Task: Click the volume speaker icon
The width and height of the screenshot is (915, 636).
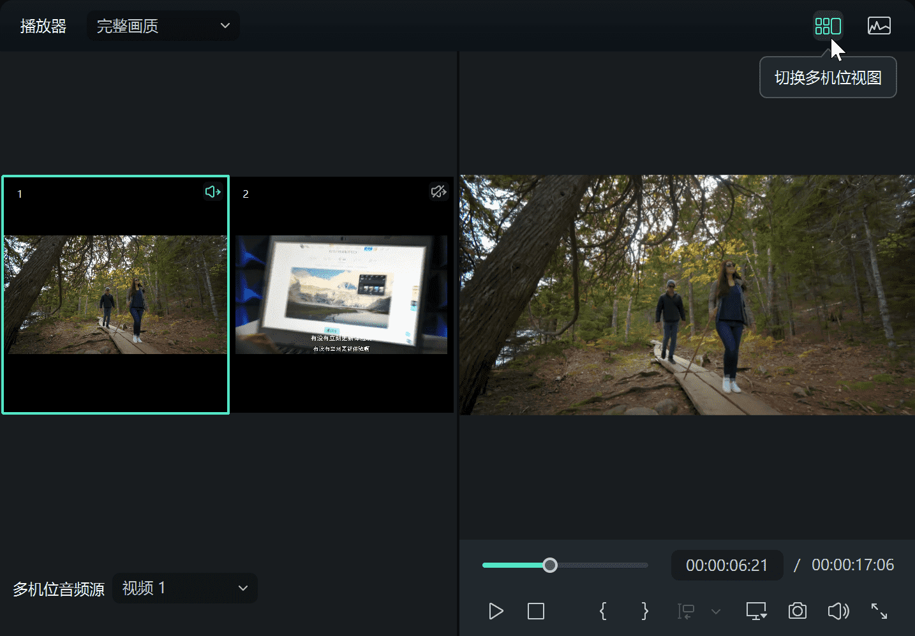Action: tap(838, 611)
